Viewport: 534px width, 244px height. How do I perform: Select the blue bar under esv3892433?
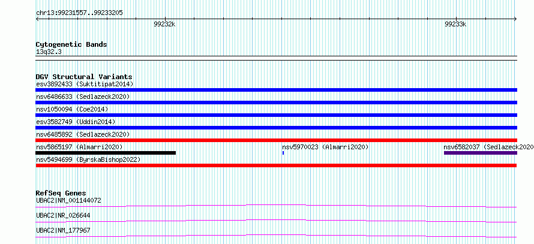276,90
